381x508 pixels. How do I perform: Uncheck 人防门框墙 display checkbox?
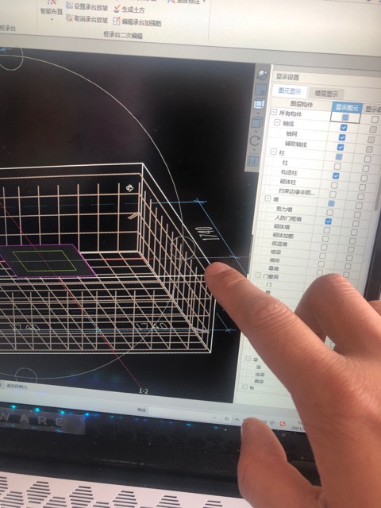[328, 221]
